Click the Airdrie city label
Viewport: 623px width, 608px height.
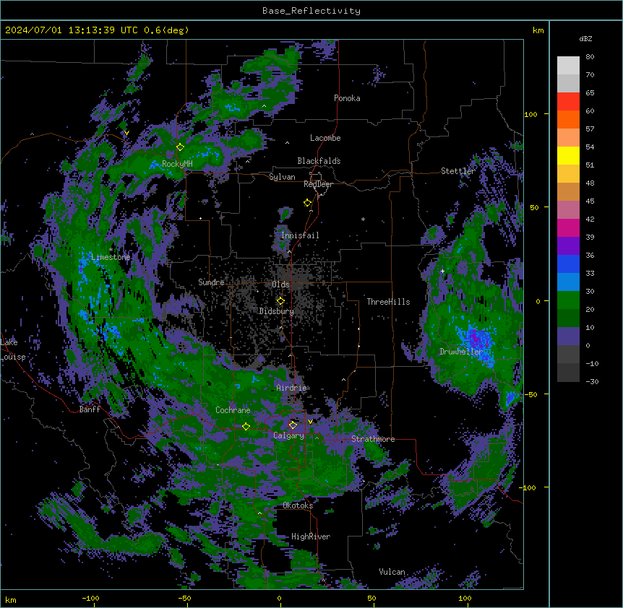(x=291, y=388)
